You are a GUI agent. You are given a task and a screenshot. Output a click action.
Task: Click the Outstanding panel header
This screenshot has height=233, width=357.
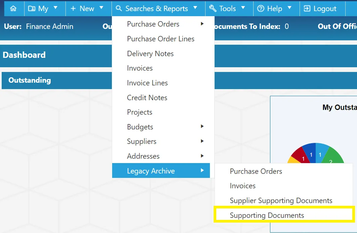[30, 80]
